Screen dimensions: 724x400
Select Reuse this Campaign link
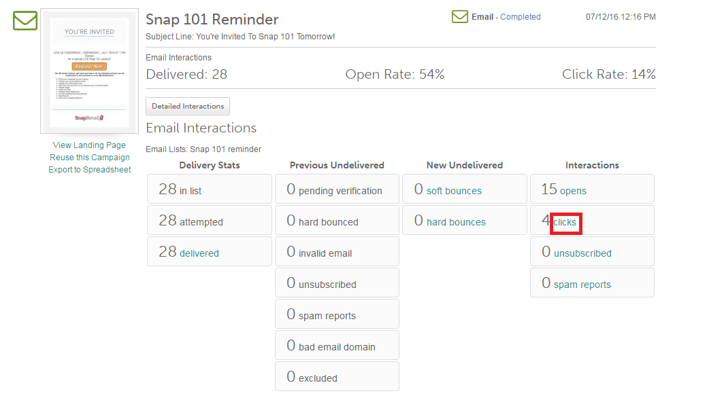pyautogui.click(x=89, y=158)
